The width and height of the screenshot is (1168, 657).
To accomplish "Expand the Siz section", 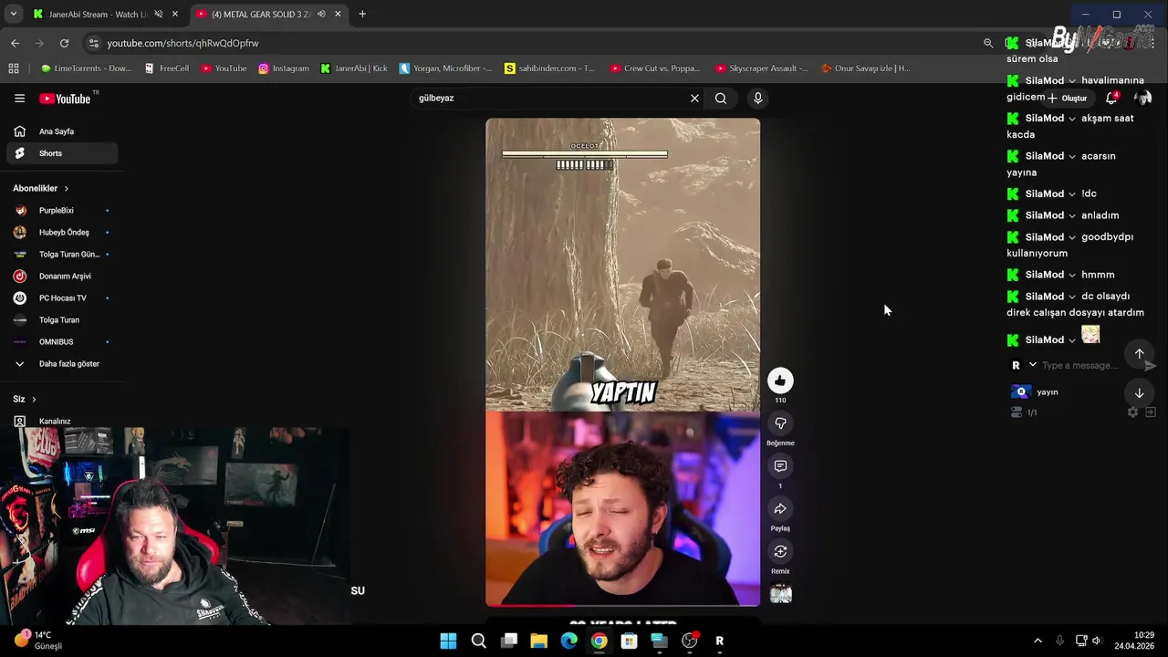I will pos(25,399).
